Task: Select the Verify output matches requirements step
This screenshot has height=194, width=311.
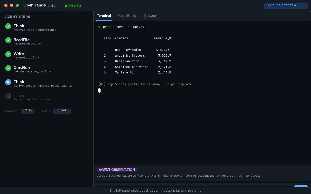Action: tap(43, 86)
